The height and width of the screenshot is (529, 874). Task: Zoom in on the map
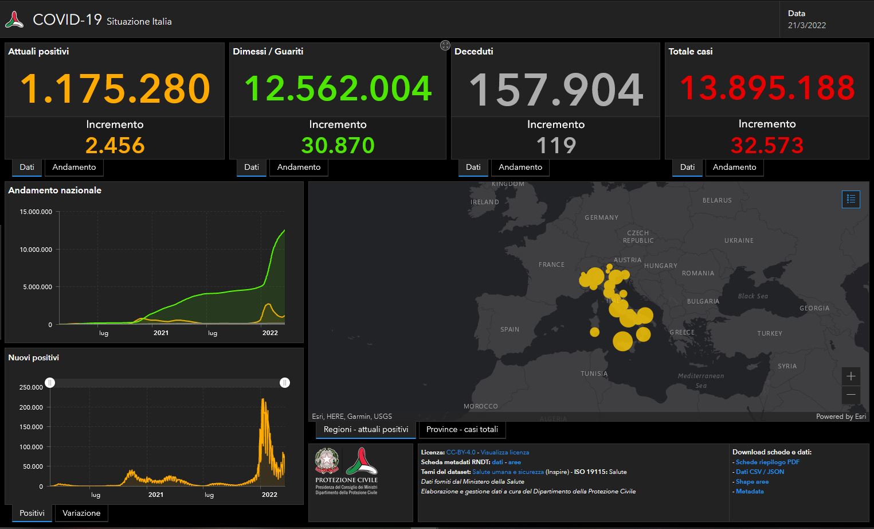[851, 376]
